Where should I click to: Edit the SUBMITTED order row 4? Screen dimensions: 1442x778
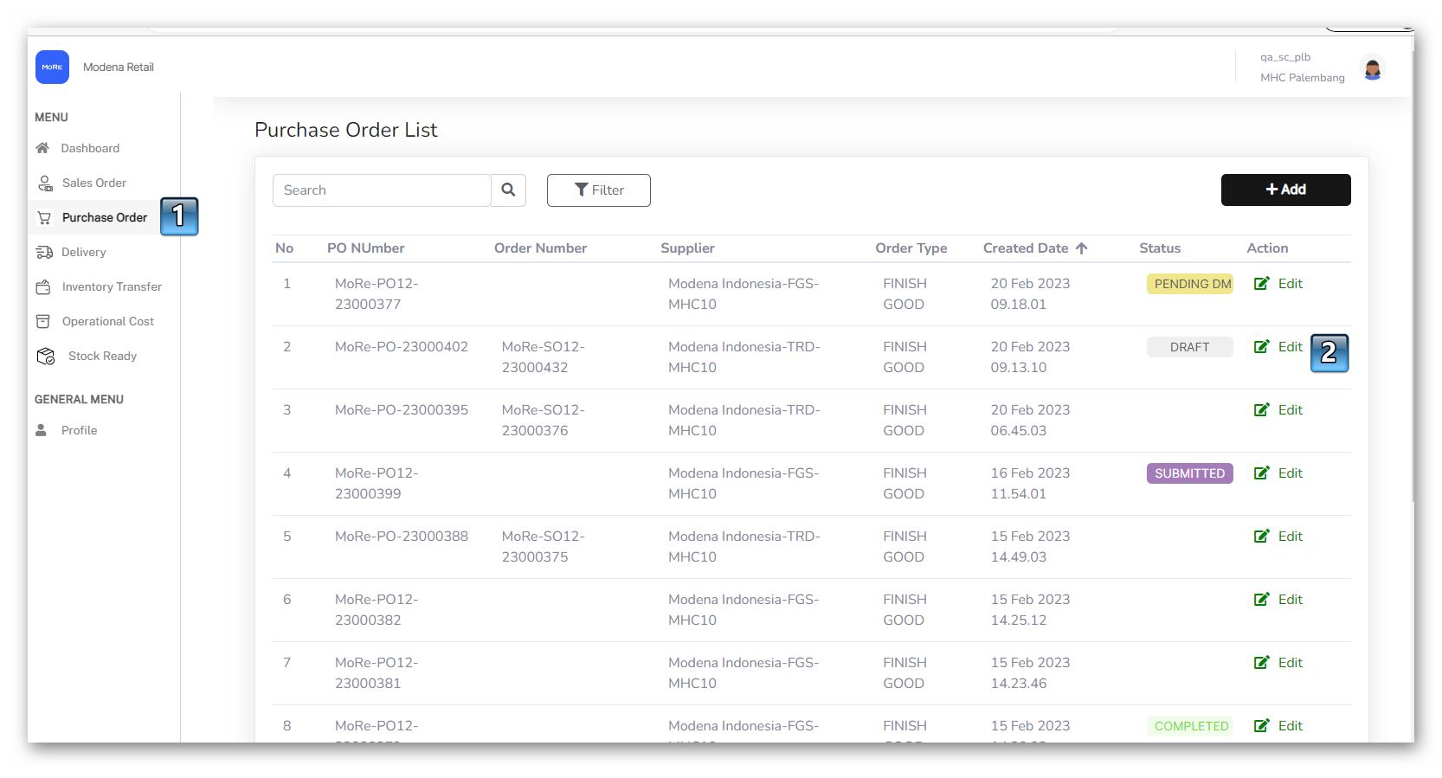point(1278,473)
